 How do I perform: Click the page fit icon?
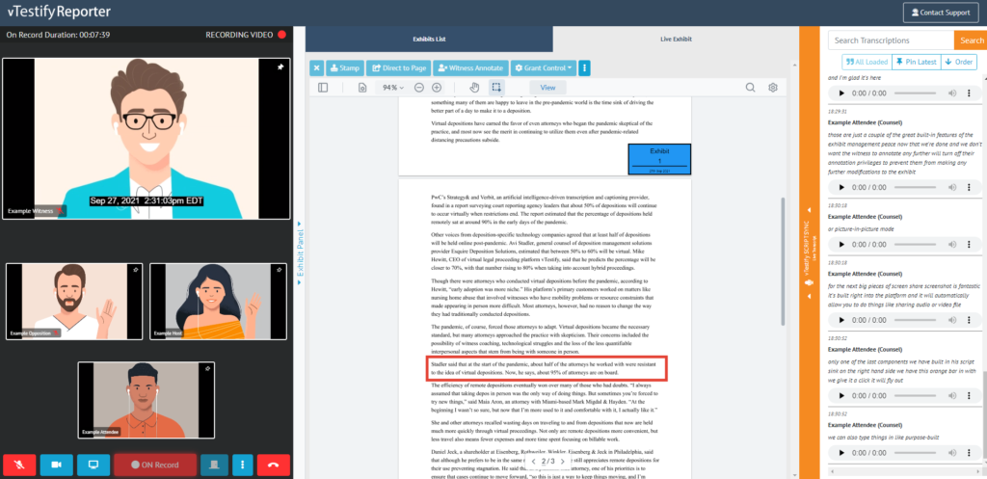click(362, 88)
